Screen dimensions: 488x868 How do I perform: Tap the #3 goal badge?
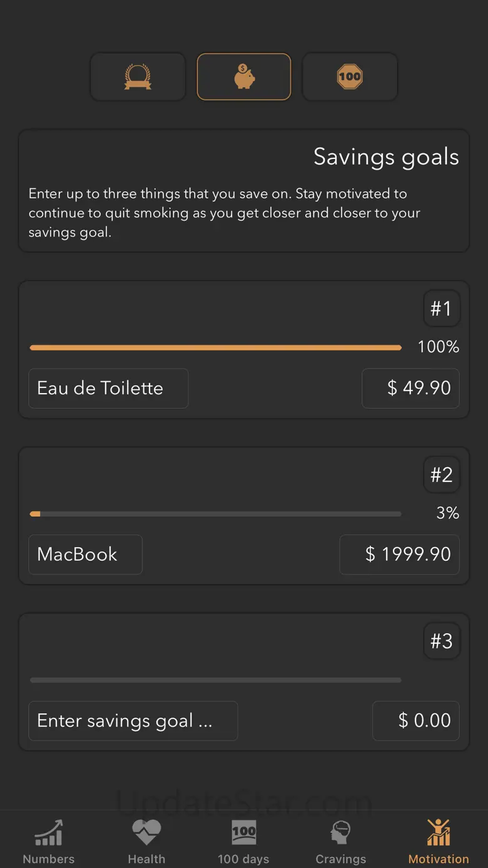(x=442, y=641)
